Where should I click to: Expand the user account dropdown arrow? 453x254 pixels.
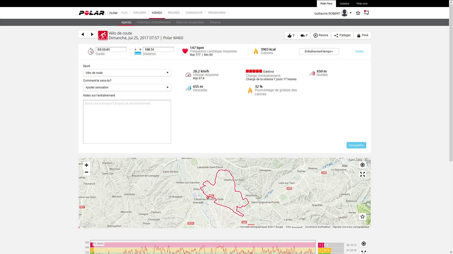pos(351,13)
